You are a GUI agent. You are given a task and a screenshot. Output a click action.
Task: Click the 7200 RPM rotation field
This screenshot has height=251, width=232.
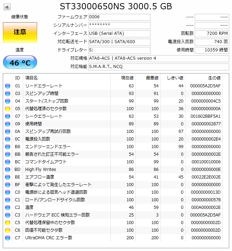pyautogui.click(x=212, y=33)
